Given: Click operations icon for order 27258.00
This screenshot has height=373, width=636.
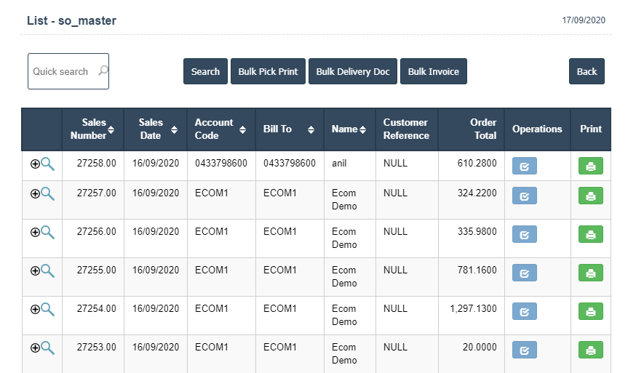Looking at the screenshot, I should point(524,167).
